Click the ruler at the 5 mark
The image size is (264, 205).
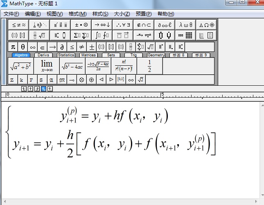(x=162, y=96)
